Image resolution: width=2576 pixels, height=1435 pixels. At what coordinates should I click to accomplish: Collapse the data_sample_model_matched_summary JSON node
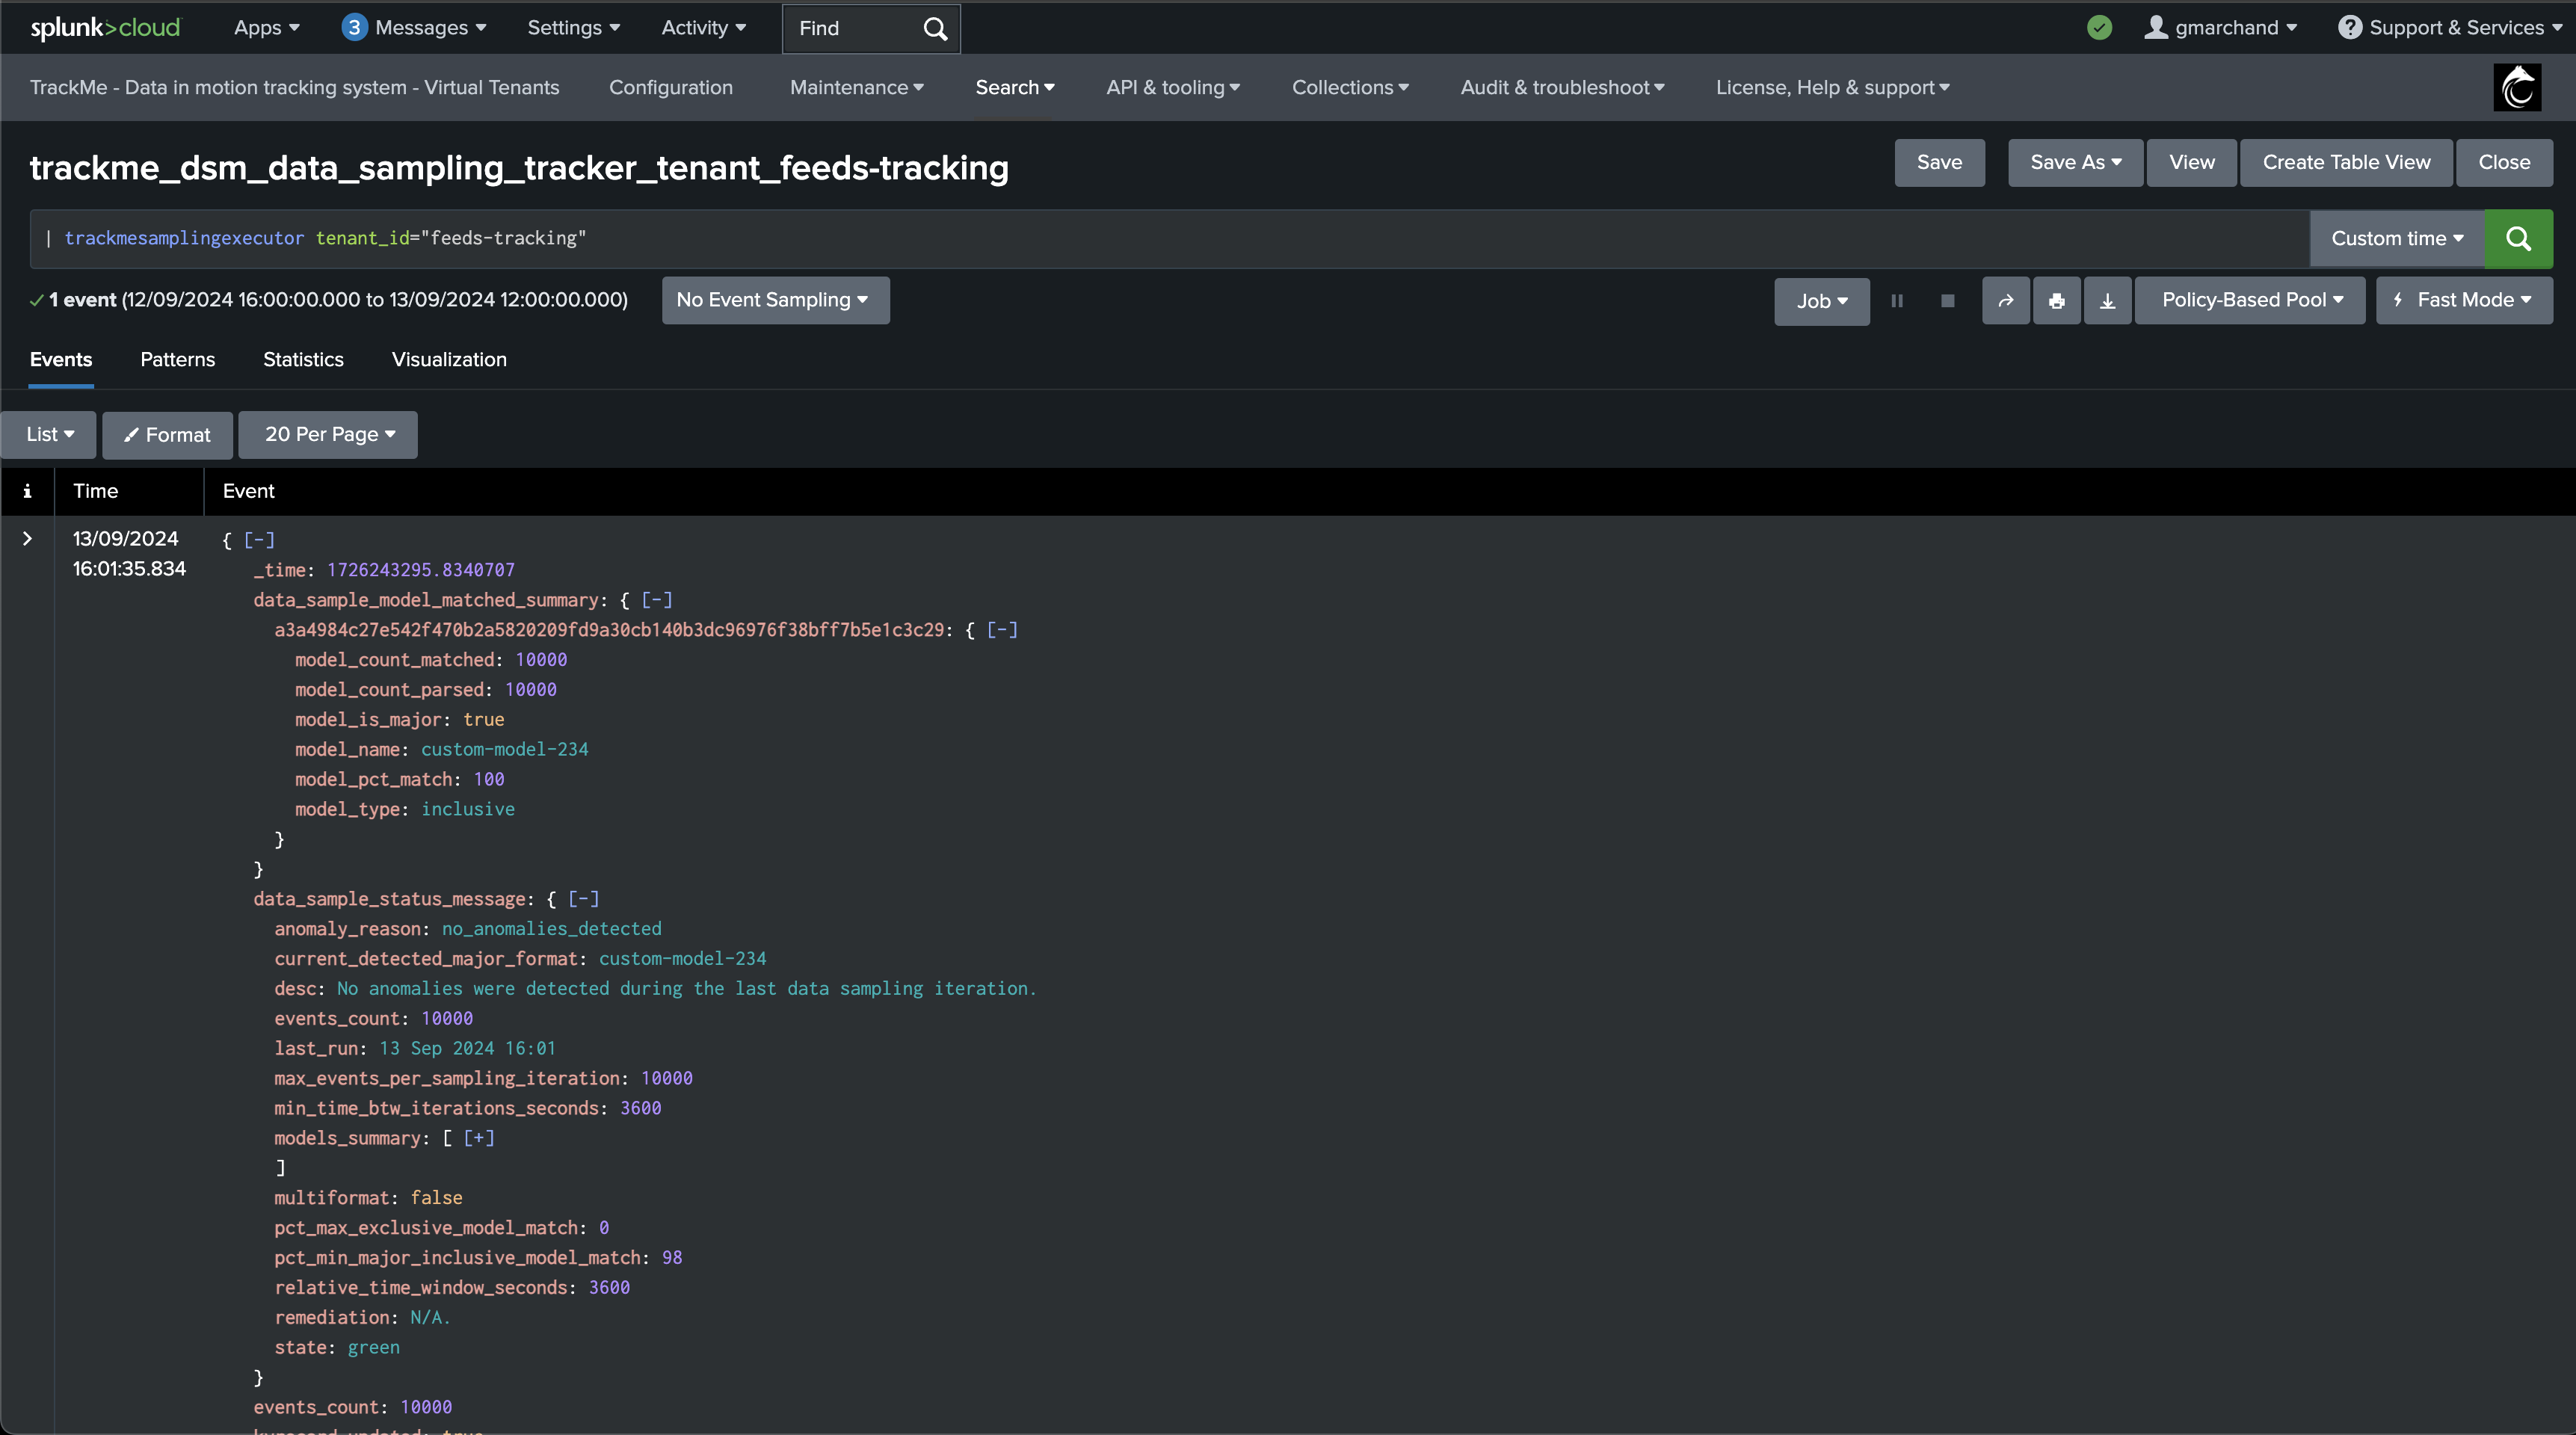pos(657,599)
